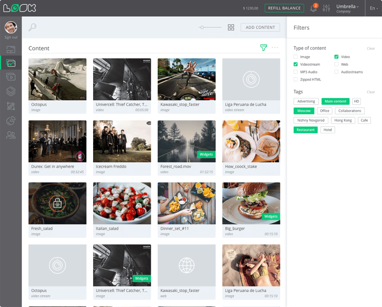Adjust the thumbnail size slider

203,27
